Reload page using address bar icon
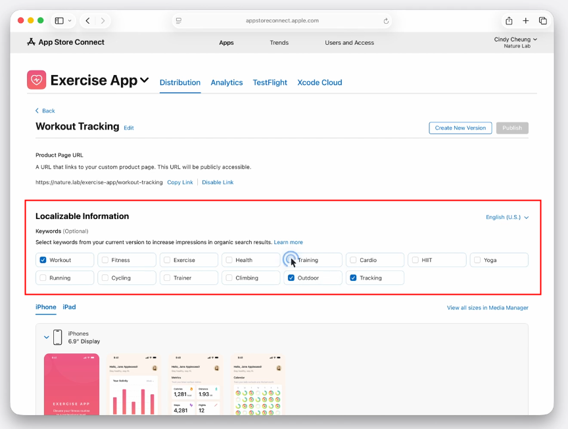Screen dimensions: 568x429 click(386, 21)
